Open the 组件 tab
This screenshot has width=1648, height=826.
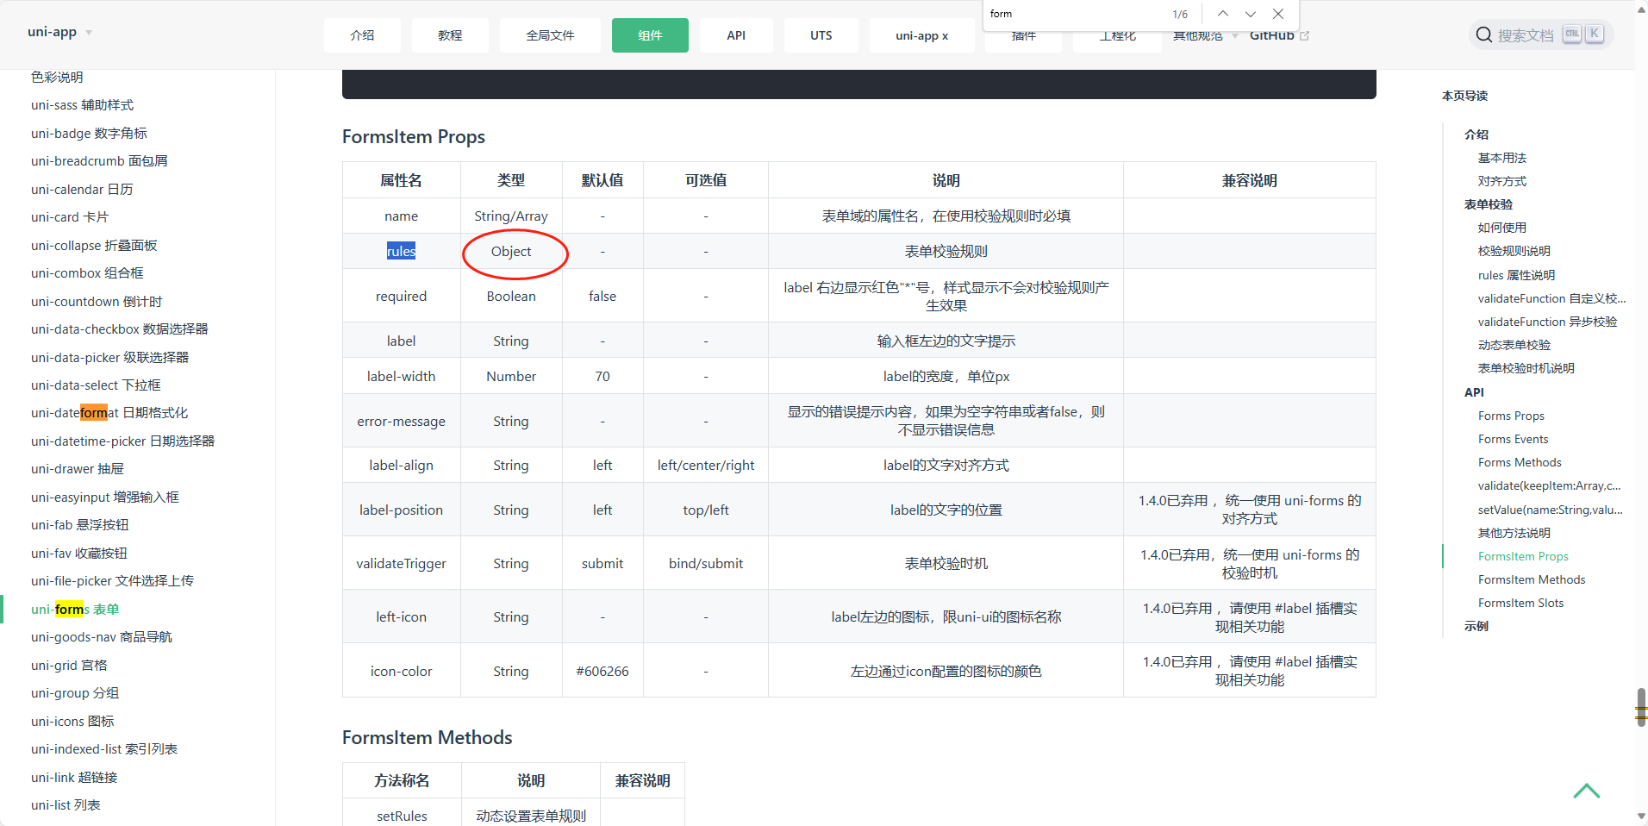650,35
